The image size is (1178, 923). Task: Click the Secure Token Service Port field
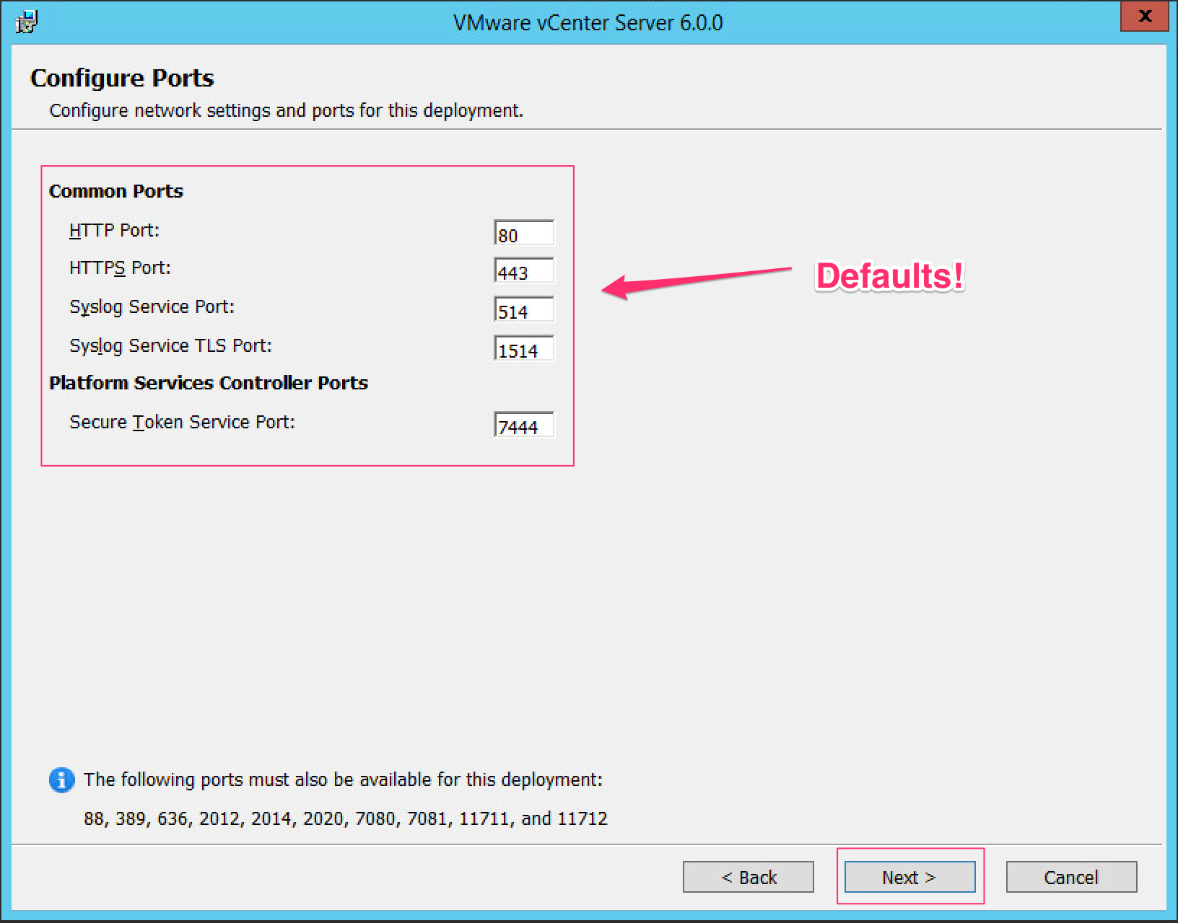pyautogui.click(x=523, y=425)
